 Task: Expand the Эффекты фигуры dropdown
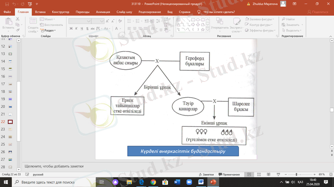[260, 30]
